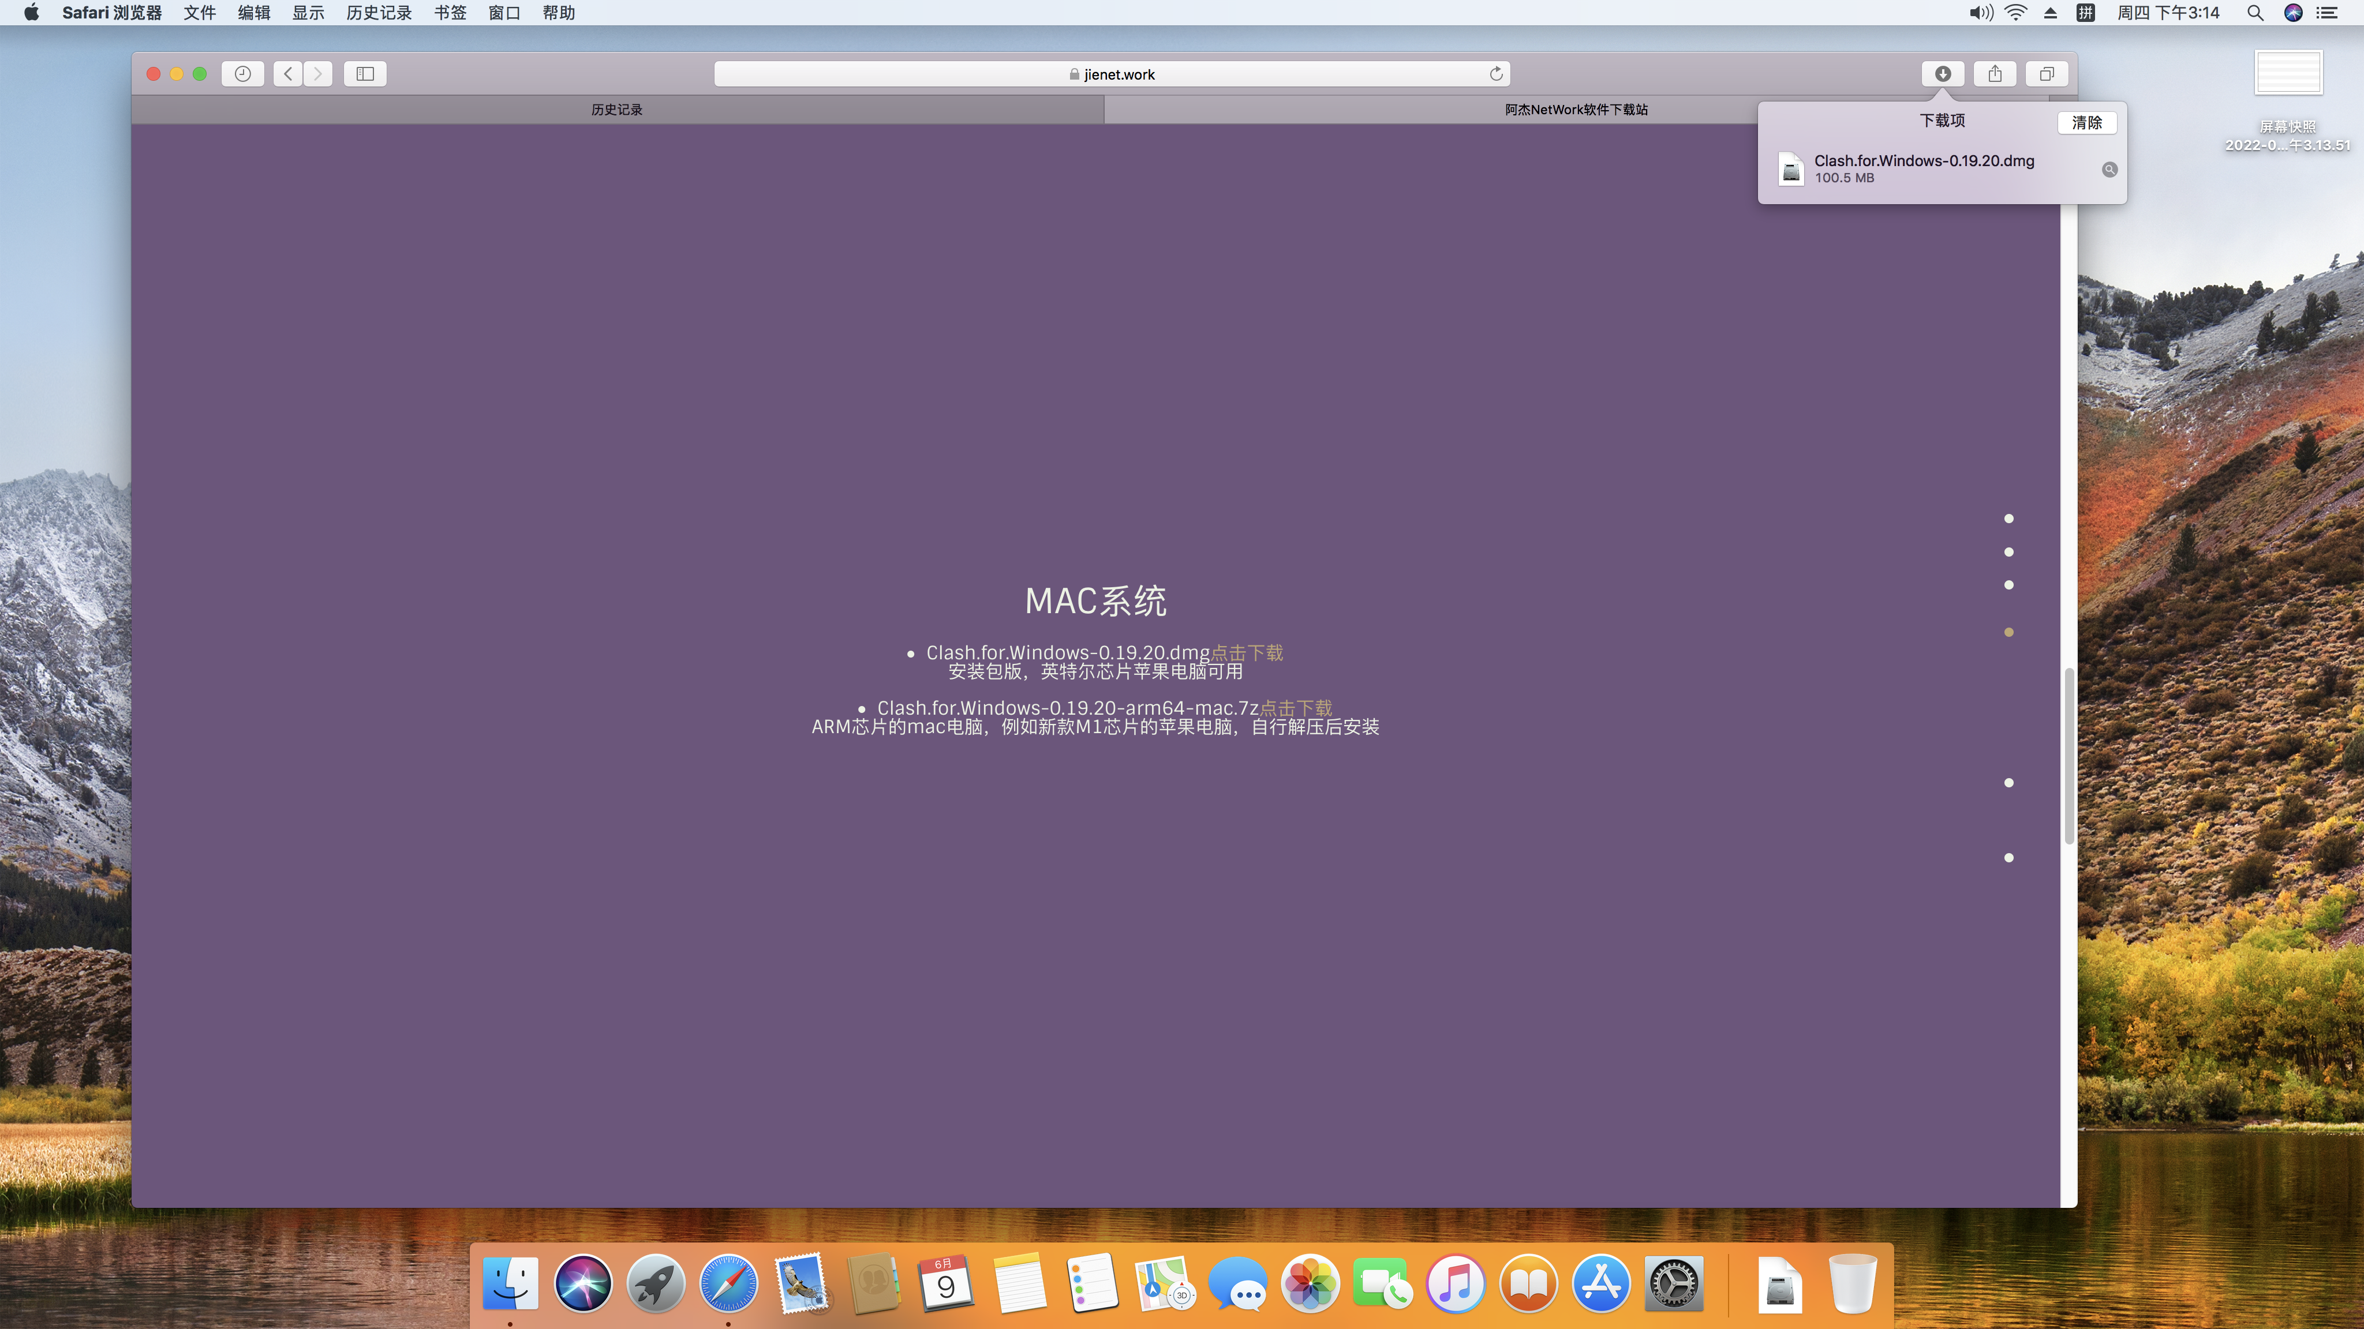This screenshot has height=1329, width=2364.
Task: Show sidebar toolbar button
Action: (x=365, y=73)
